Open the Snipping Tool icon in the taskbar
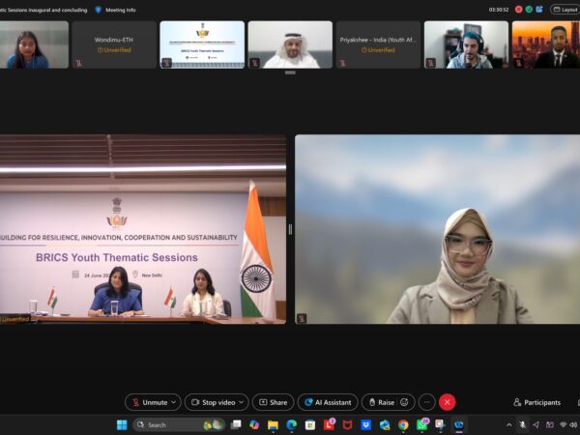Screen dimensions: 580x435 coord(440,424)
